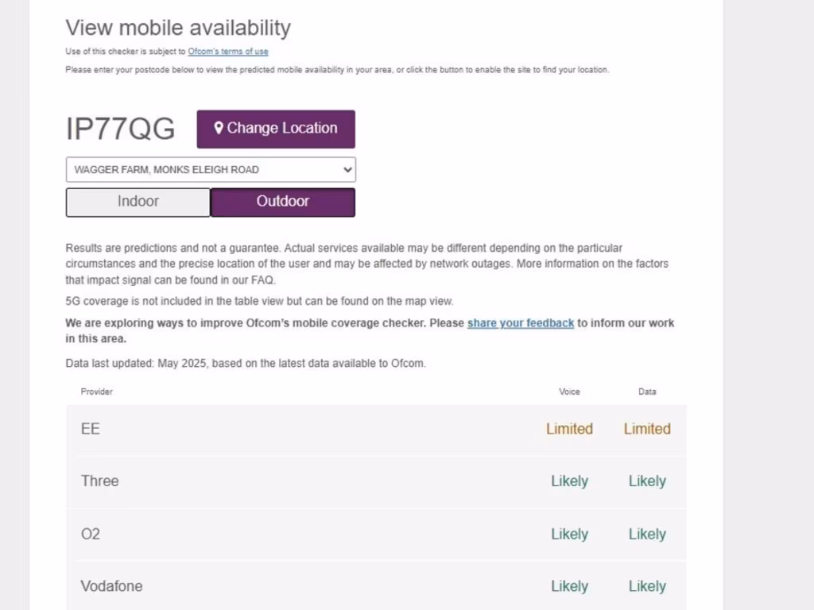
Task: Click the Voice column header
Action: (x=569, y=392)
